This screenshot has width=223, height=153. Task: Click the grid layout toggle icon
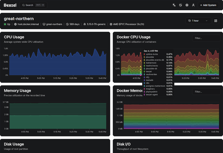[x=216, y=21]
